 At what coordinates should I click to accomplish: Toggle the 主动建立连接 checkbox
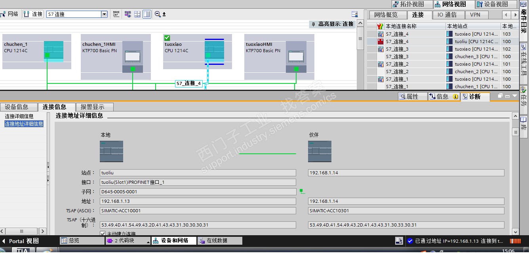pyautogui.click(x=103, y=234)
